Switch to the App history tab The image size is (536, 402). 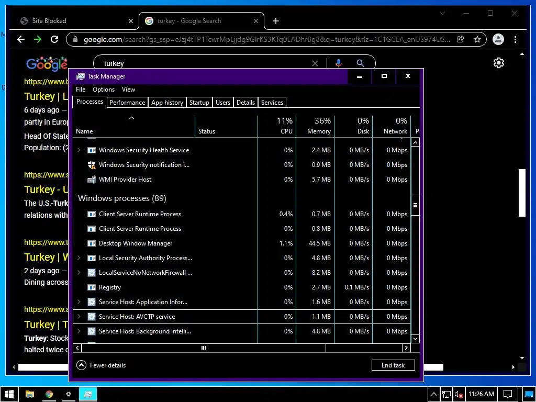pyautogui.click(x=167, y=103)
